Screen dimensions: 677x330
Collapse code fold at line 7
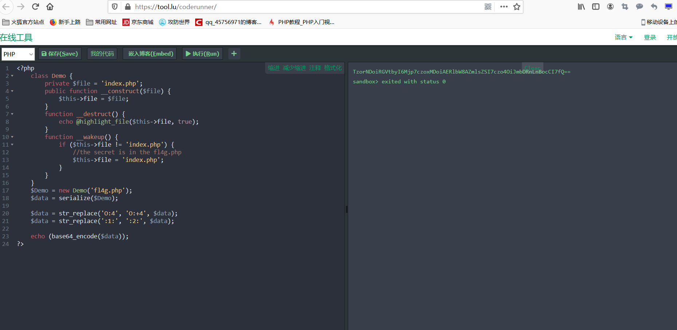tap(12, 114)
